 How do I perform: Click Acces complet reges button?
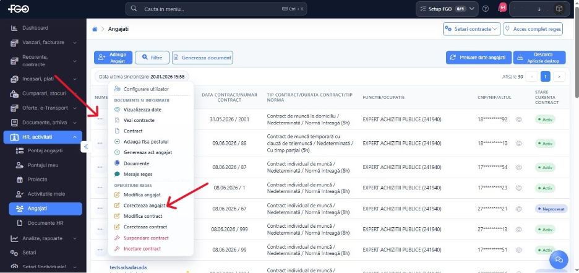tap(533, 29)
